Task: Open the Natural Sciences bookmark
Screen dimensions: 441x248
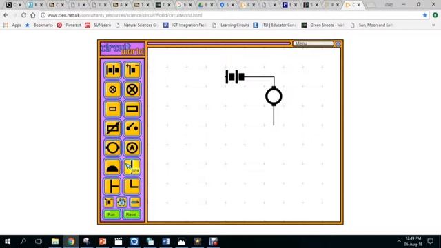Action: point(137,25)
